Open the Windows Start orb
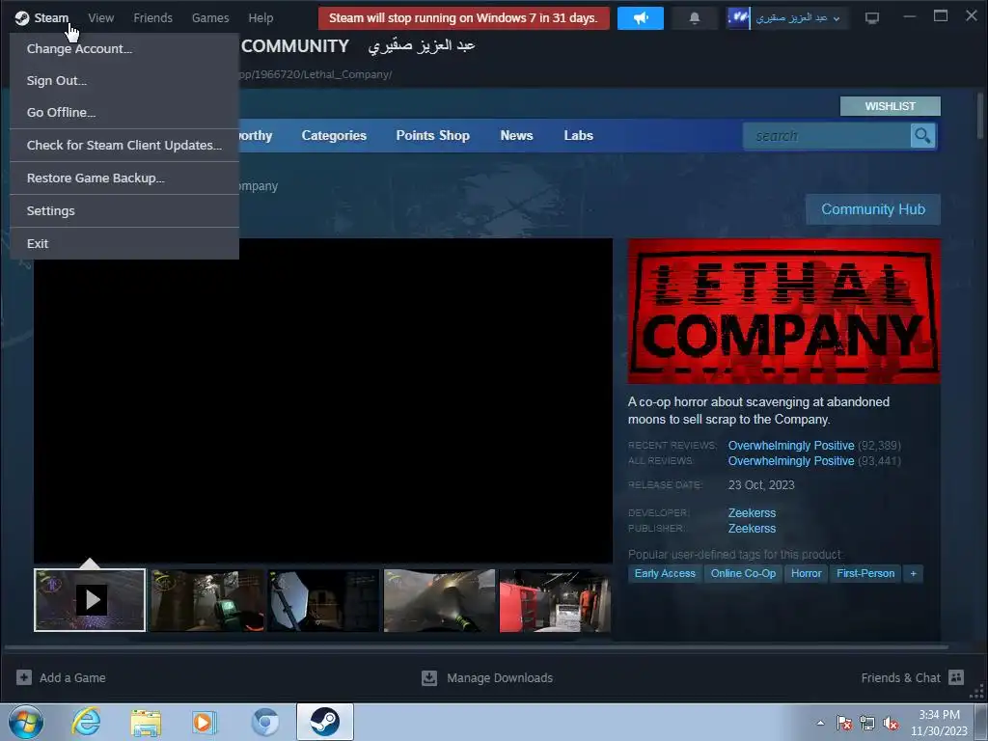 26,722
